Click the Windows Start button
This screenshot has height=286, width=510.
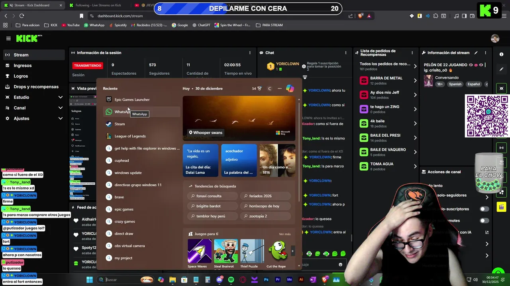(x=90, y=280)
